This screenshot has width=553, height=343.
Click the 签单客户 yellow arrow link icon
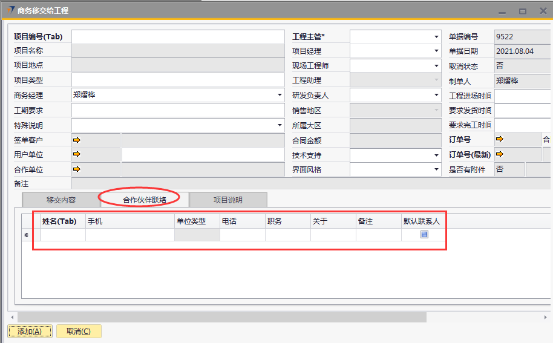[x=77, y=140]
